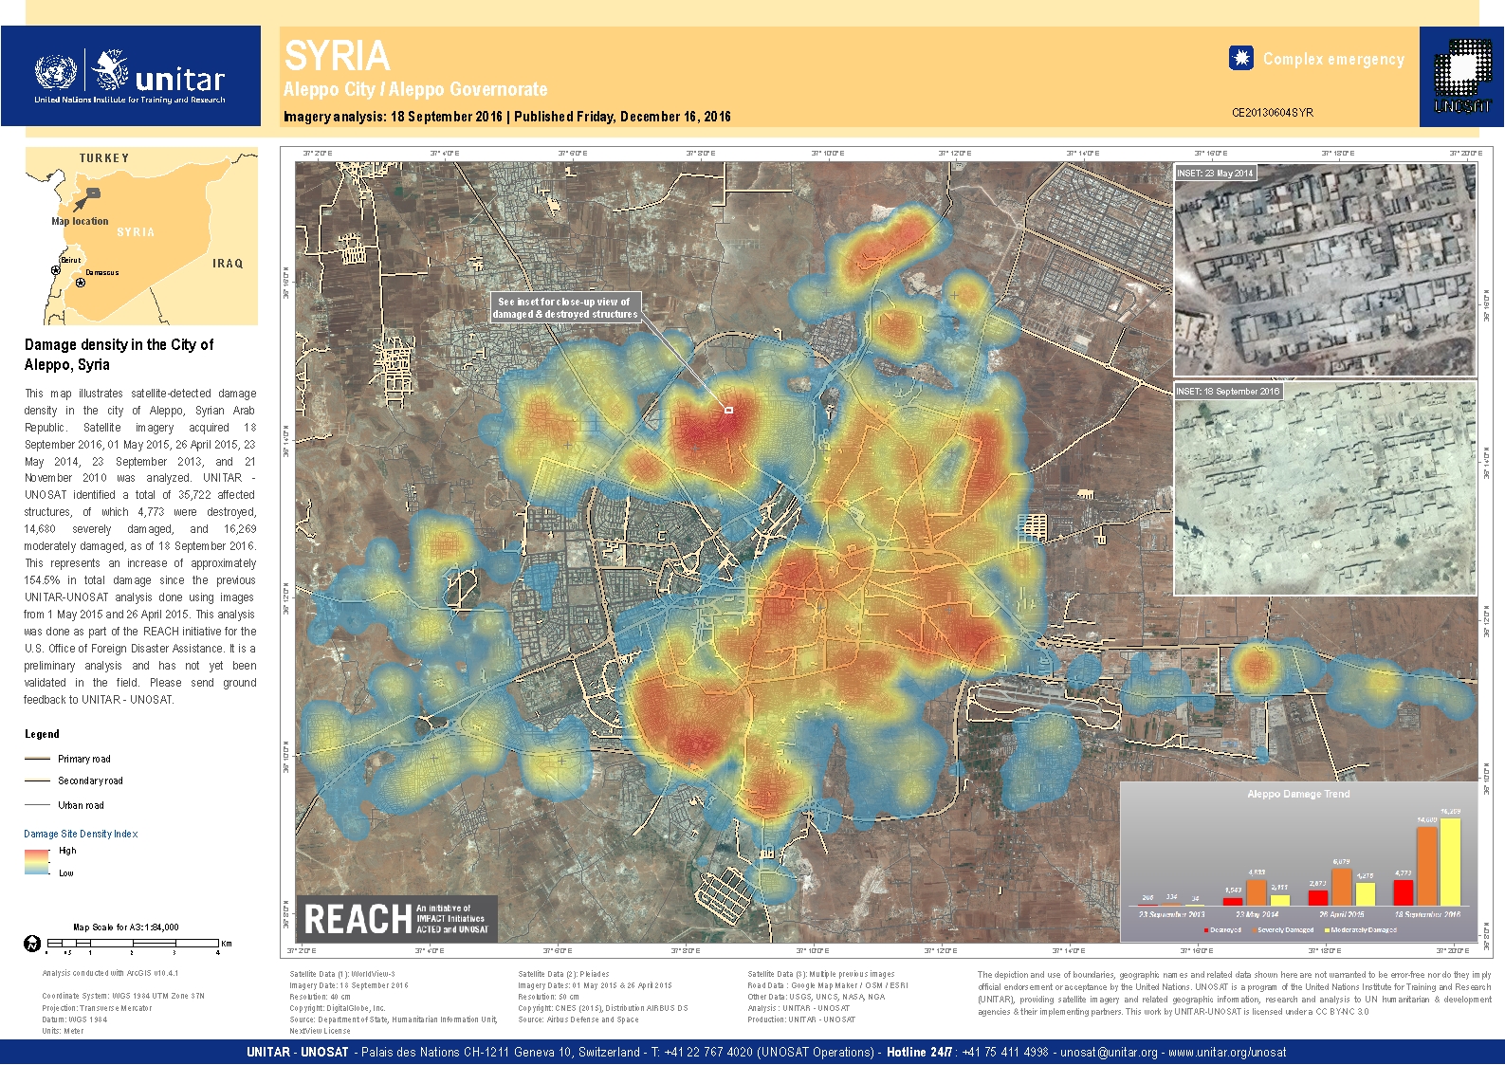
Task: Click the Map location marker in Syria overview
Action: point(92,194)
